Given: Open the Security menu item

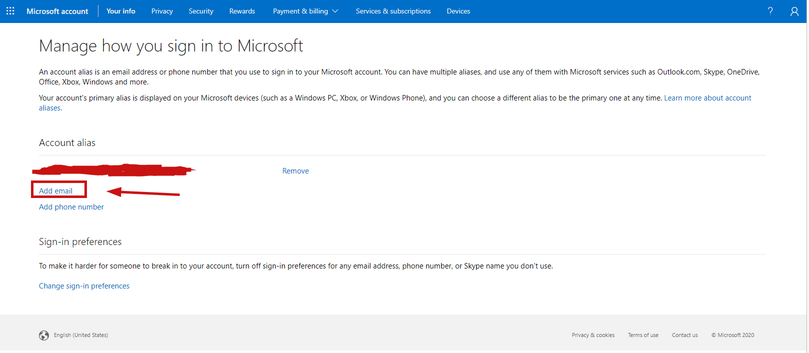Looking at the screenshot, I should [201, 11].
